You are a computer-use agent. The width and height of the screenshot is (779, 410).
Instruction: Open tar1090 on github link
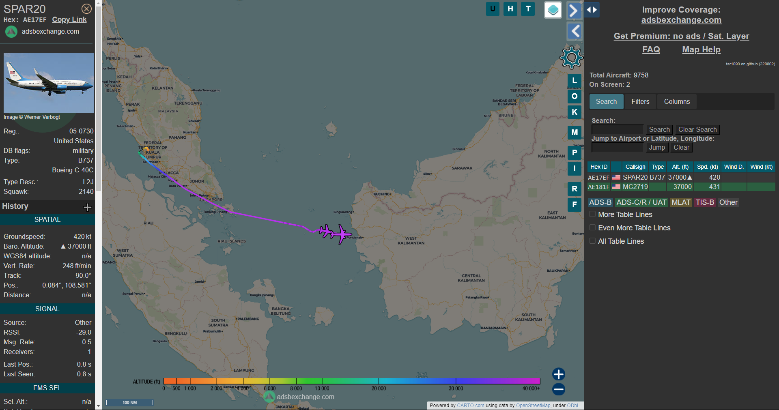coord(750,64)
